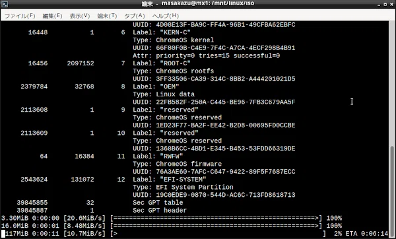The height and width of the screenshot is (239, 396).
Task: Click start sector value 2379784
Action: (34, 86)
